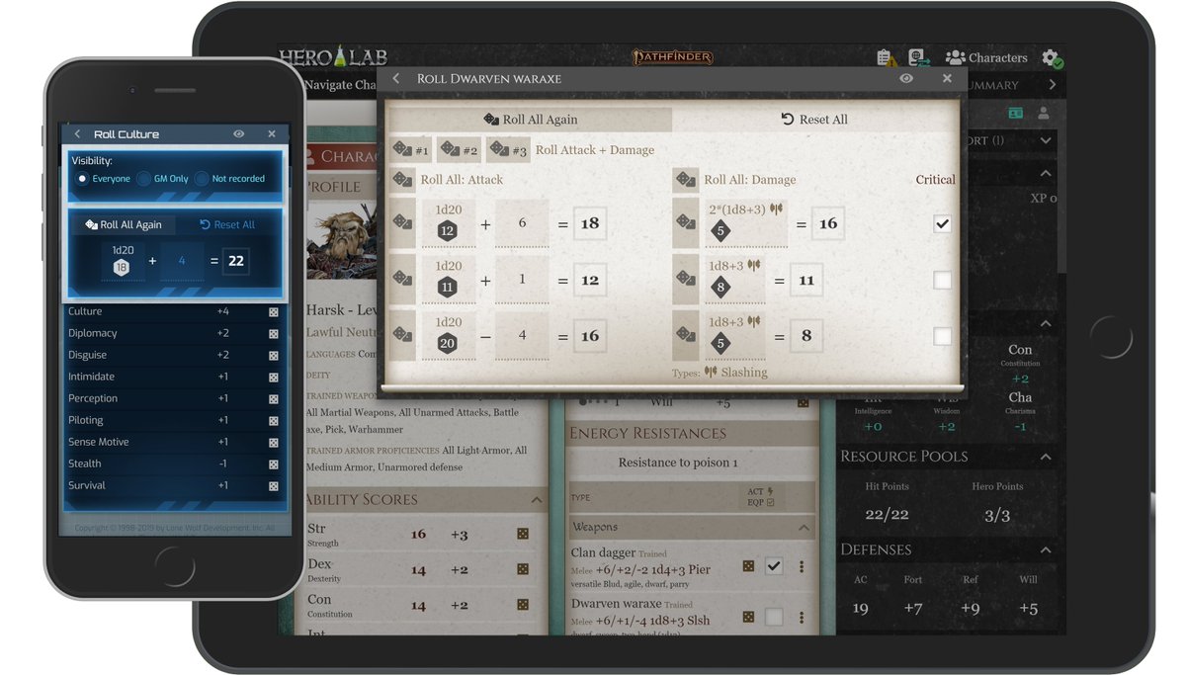Edit the +1 attack modifier field
1186x675 pixels.
point(522,280)
